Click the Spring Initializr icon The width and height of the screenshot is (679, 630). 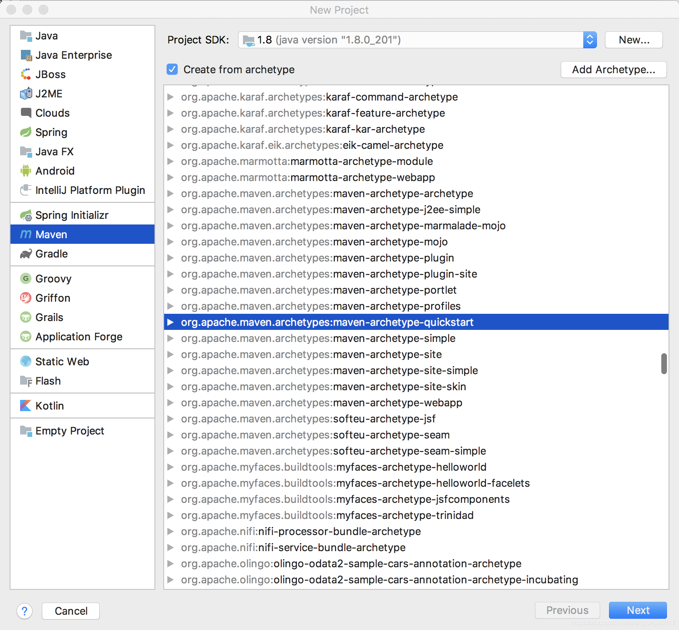(x=26, y=215)
